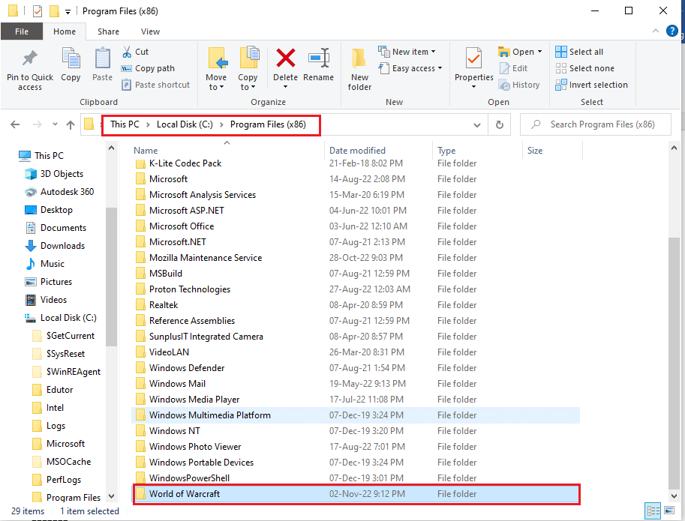This screenshot has height=521, width=685.
Task: Select the Proton Technologies folder
Action: click(356, 289)
